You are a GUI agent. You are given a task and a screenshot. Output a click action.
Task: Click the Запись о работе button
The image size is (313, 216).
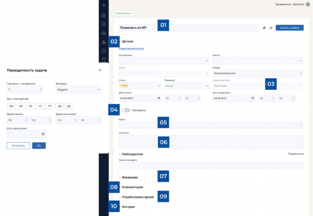(289, 28)
